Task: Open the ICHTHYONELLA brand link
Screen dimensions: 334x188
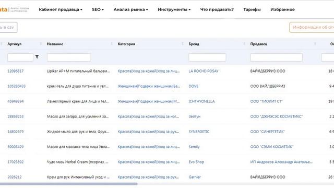Action: point(202,101)
